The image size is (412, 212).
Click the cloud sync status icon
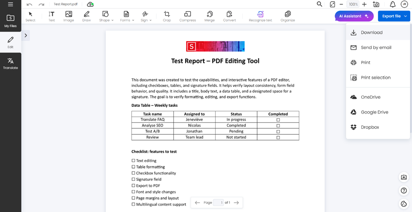90,5
